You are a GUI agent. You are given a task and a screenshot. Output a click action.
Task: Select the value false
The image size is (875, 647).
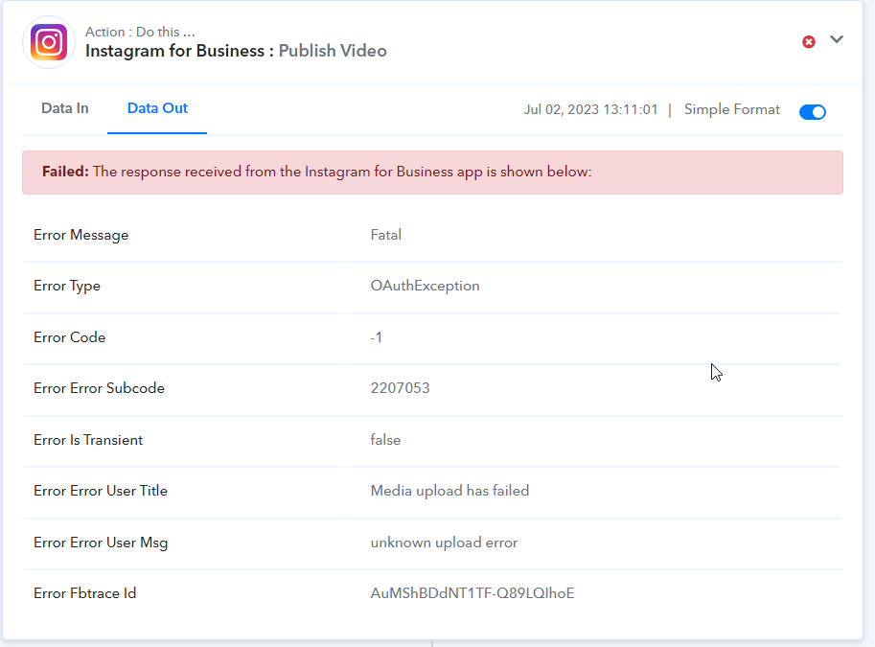385,440
